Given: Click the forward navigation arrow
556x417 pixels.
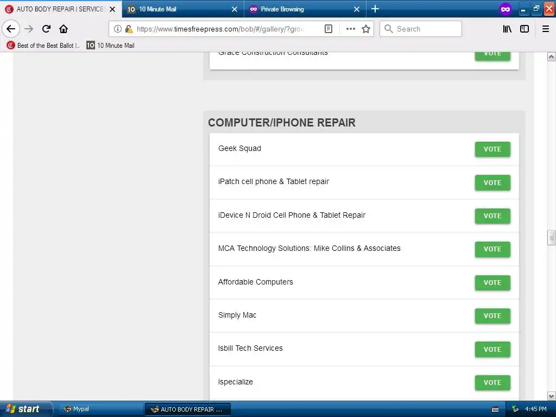Looking at the screenshot, I should 29,29.
